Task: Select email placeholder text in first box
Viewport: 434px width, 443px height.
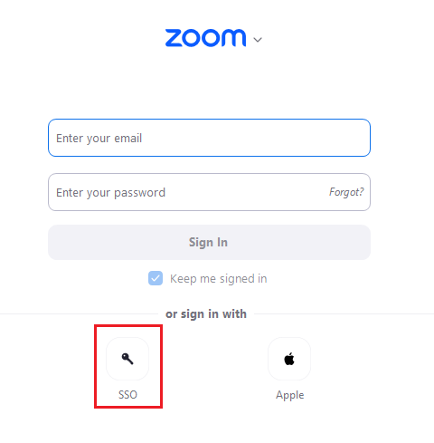Action: coord(99,139)
